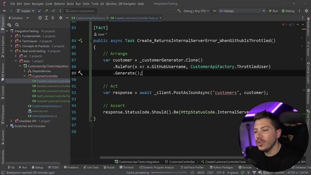Click the next highlighted error arrow

303,25
